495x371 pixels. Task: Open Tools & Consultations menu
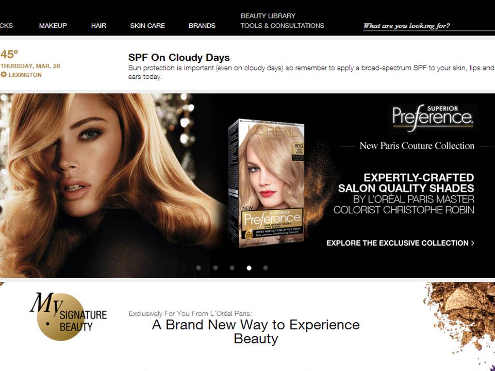(x=282, y=26)
